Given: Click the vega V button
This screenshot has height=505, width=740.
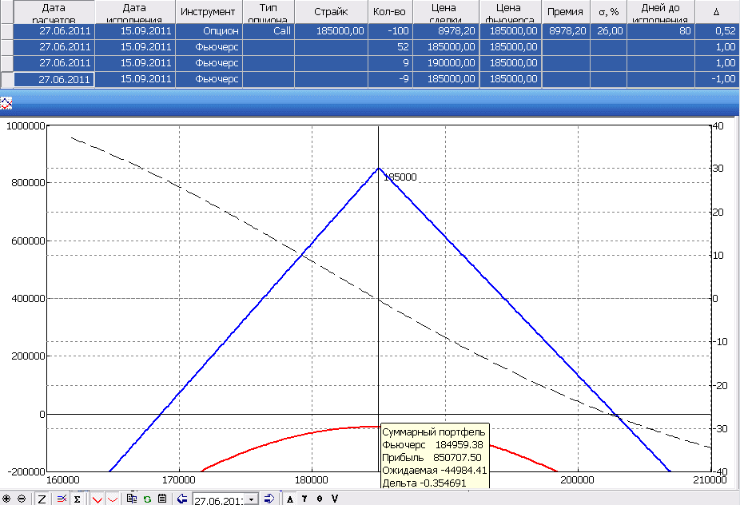Looking at the screenshot, I should (335, 499).
